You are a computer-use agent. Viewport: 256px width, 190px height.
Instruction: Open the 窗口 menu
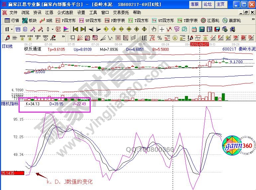click(105, 13)
